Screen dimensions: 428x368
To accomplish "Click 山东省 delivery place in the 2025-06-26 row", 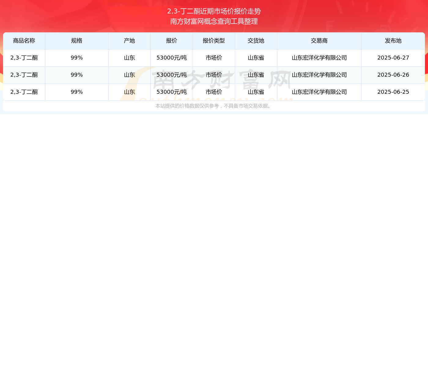I will click(x=256, y=75).
